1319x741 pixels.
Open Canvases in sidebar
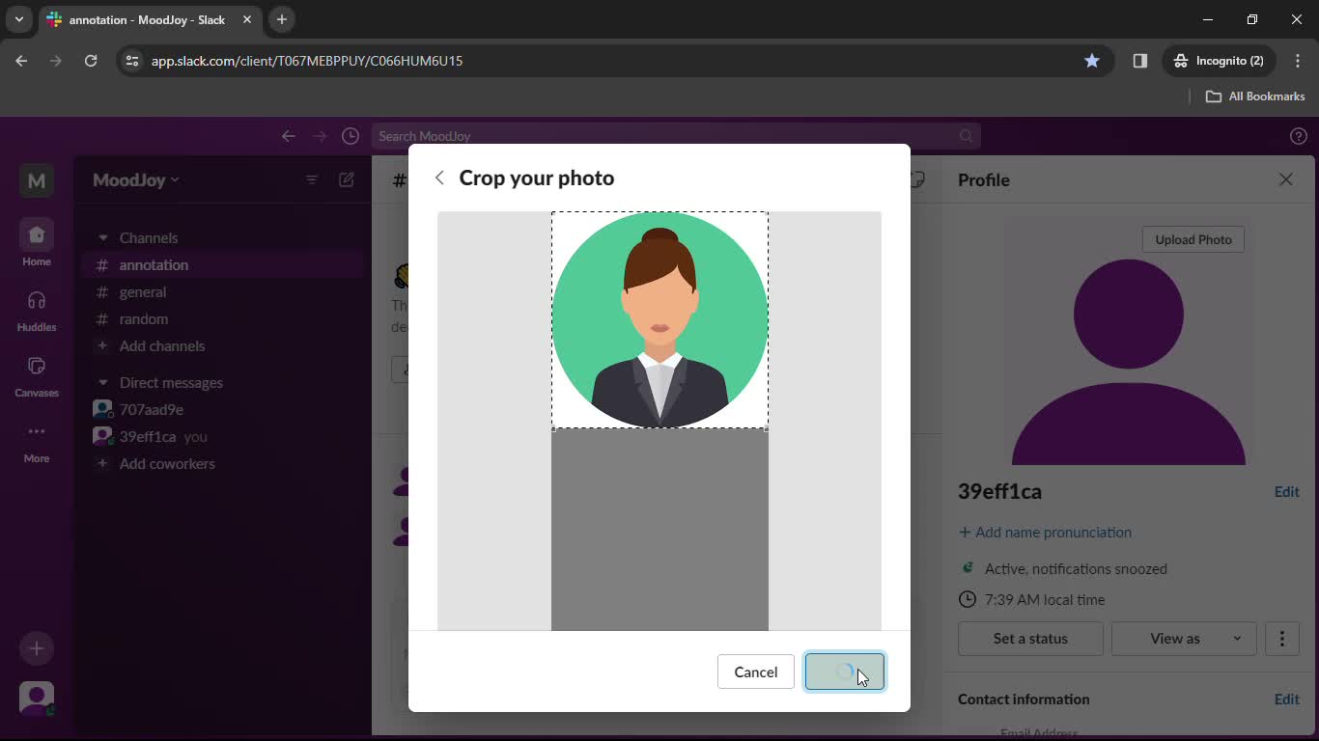coord(37,374)
